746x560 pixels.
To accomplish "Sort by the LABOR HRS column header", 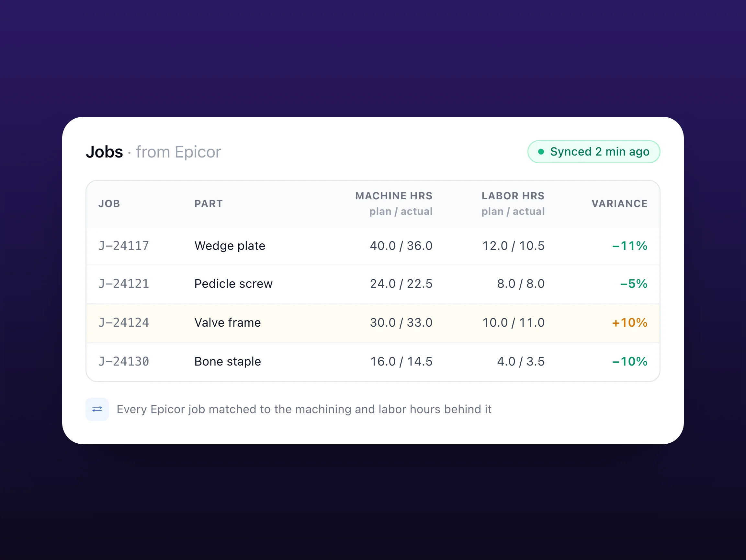I will (513, 196).
